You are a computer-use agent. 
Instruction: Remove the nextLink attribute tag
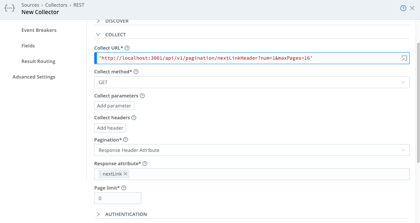point(125,174)
